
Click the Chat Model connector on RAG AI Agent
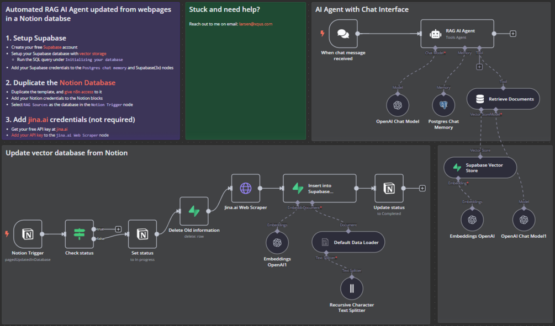(435, 48)
